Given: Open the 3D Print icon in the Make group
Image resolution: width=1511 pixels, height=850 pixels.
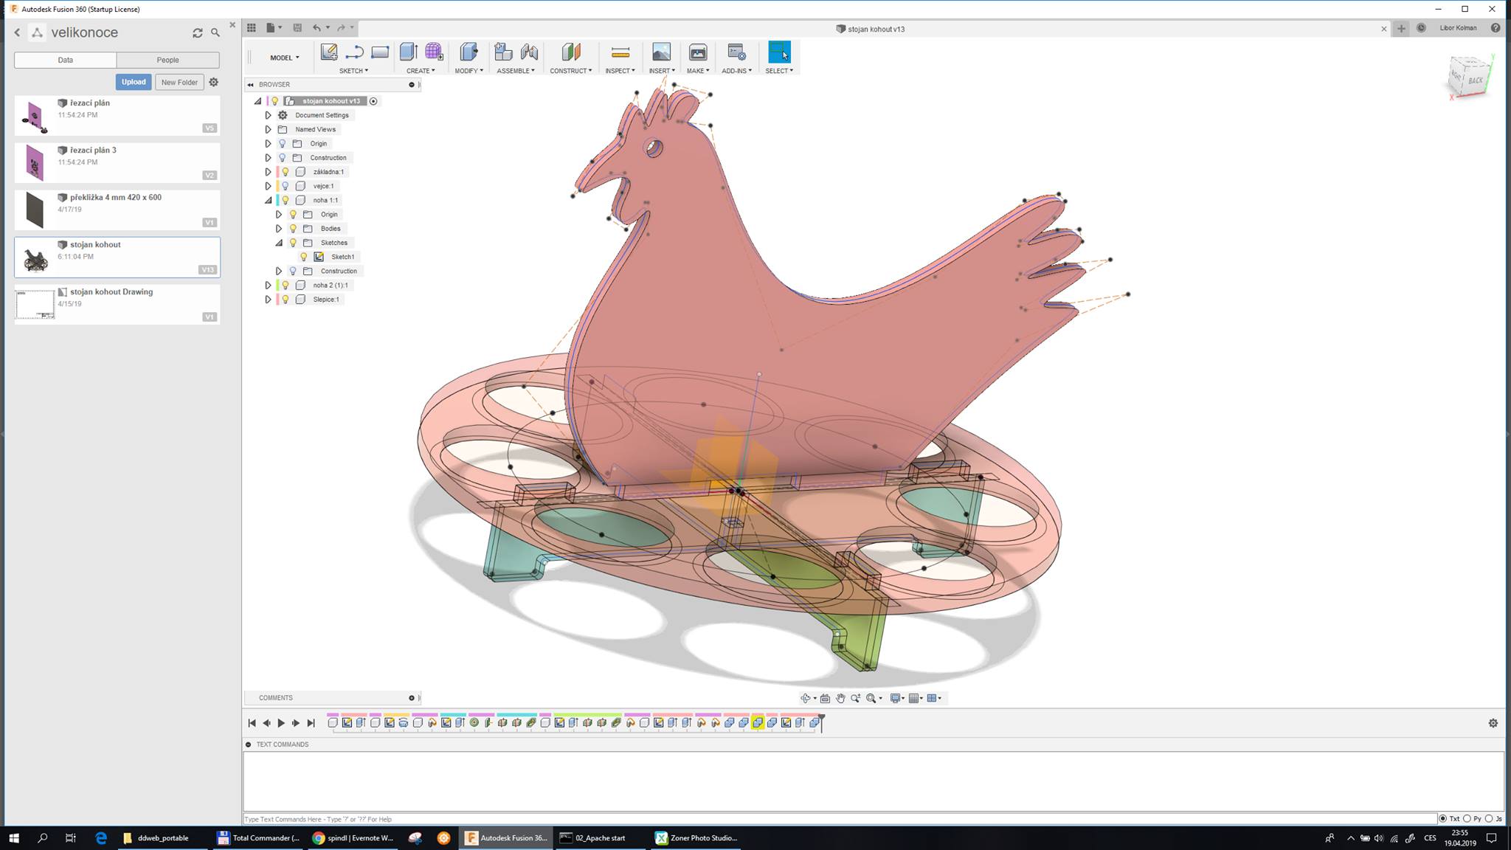Looking at the screenshot, I should (697, 52).
